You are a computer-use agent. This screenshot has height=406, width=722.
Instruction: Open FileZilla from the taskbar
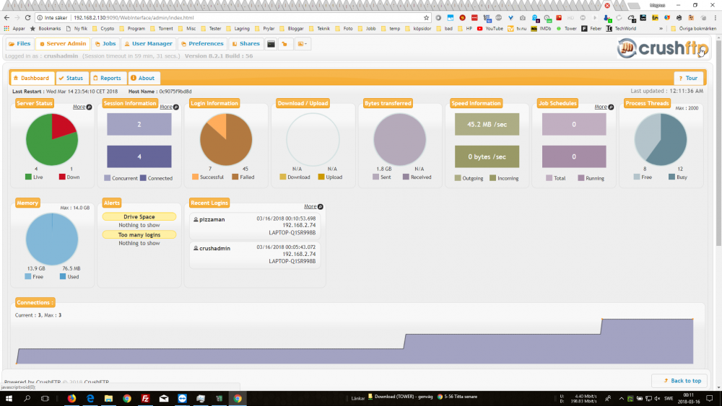pos(146,398)
